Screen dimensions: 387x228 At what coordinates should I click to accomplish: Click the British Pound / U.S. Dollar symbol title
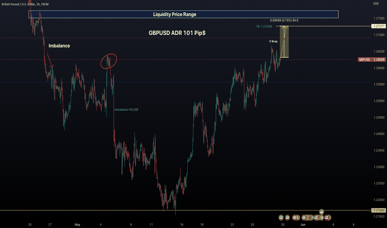pyautogui.click(x=25, y=4)
